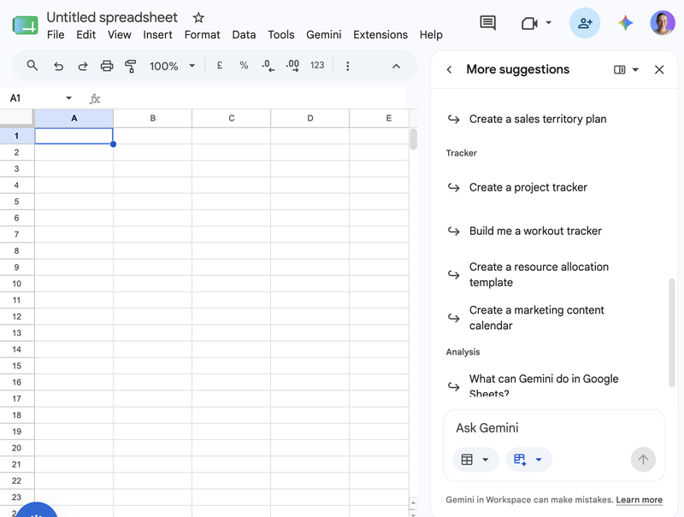
Task: Open the Extensions menu
Action: [x=380, y=34]
